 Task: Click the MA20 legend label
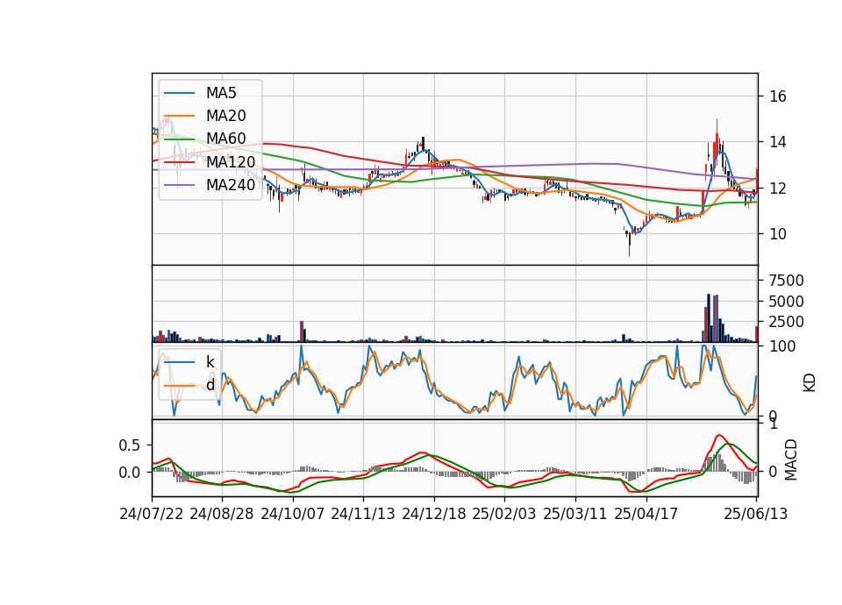tap(225, 116)
